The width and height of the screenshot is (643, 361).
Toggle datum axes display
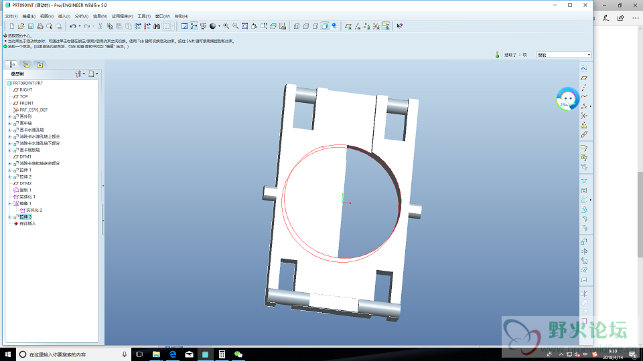[x=358, y=26]
